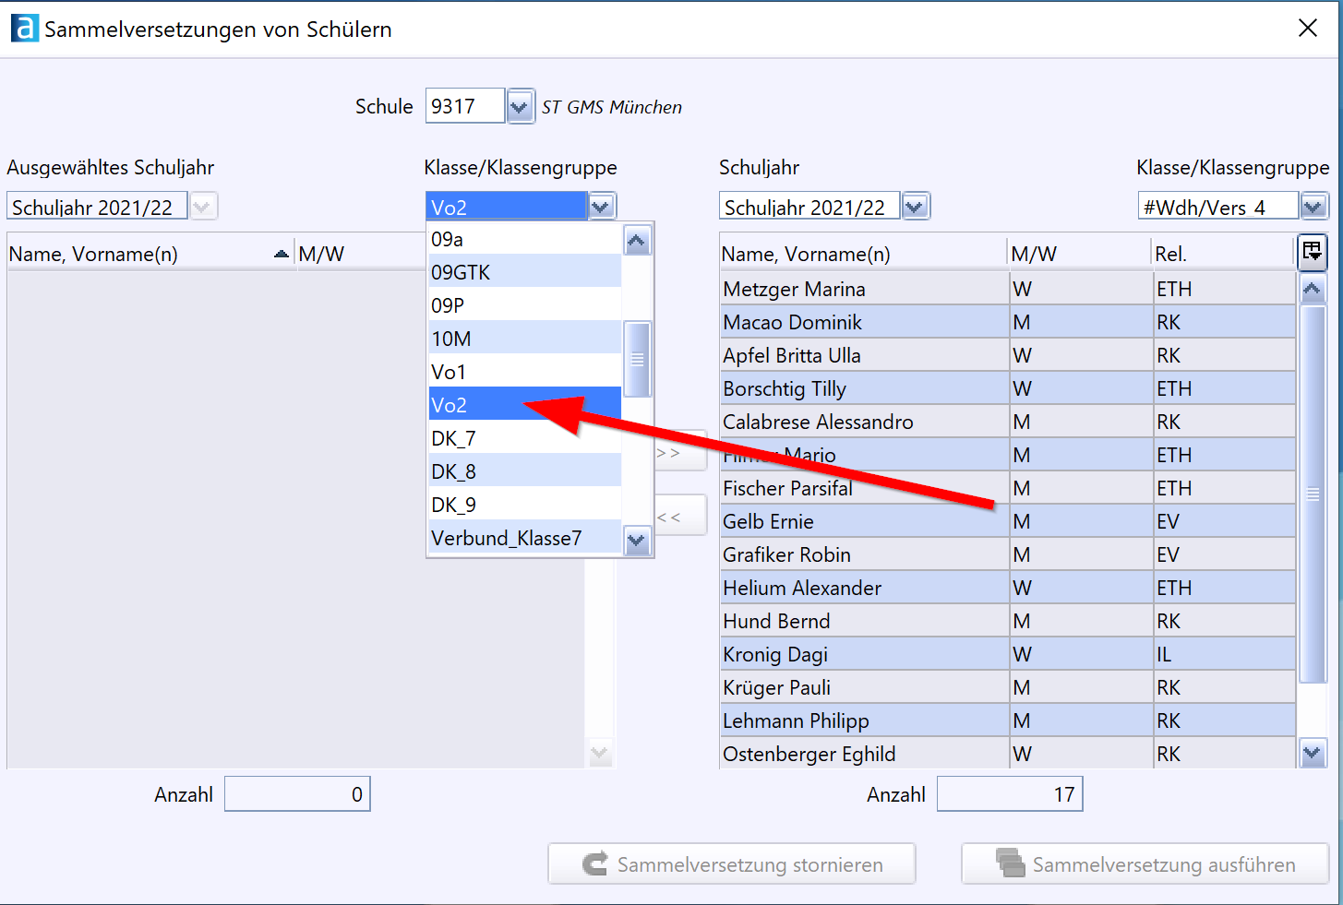The width and height of the screenshot is (1343, 905).
Task: Open the #Wdh/Vers 4 class dropdown arrow
Action: 1313,207
